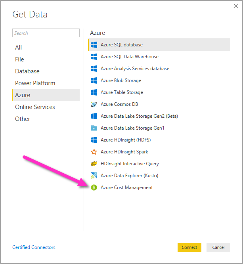Image resolution: width=243 pixels, height=264 pixels.
Task: Click the green Cost Management dollar icon
Action: click(x=94, y=187)
